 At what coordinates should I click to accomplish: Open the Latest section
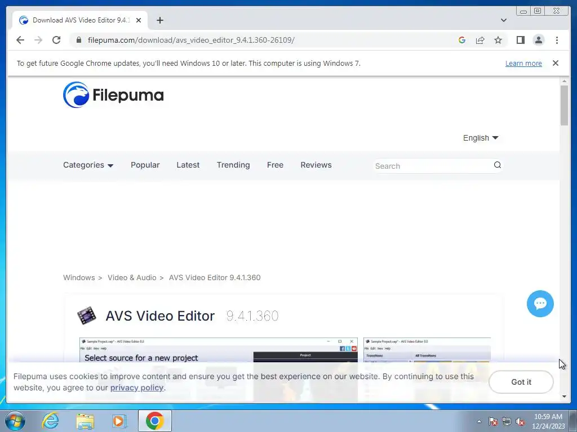[188, 165]
